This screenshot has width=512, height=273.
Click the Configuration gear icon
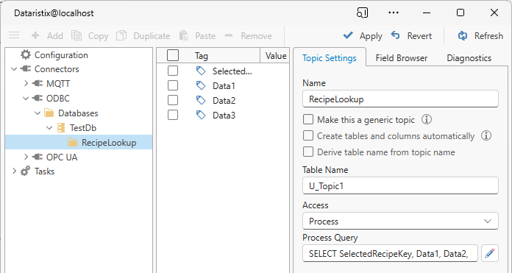coord(26,55)
